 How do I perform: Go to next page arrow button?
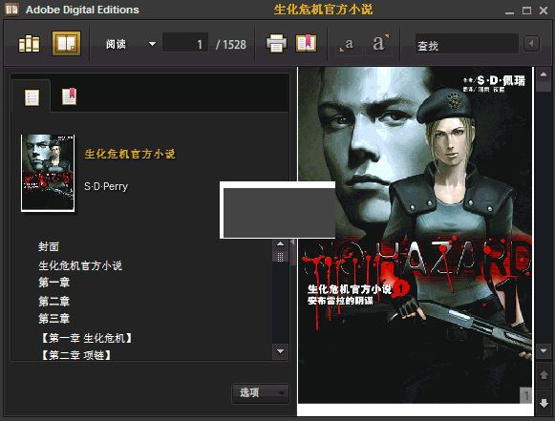point(544,402)
